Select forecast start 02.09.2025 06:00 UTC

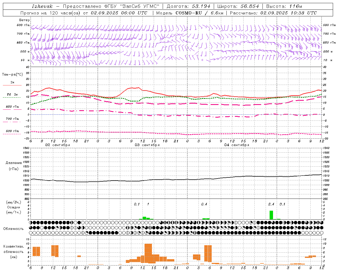[119, 13]
